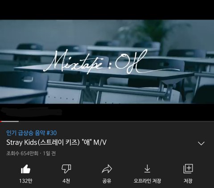The width and height of the screenshot is (214, 188).
Task: Click the 저장 save label
Action: 188,181
